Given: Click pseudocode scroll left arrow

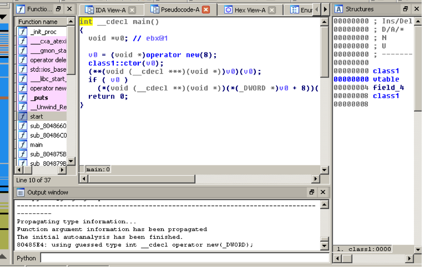Looking at the screenshot, I should (x=84, y=179).
